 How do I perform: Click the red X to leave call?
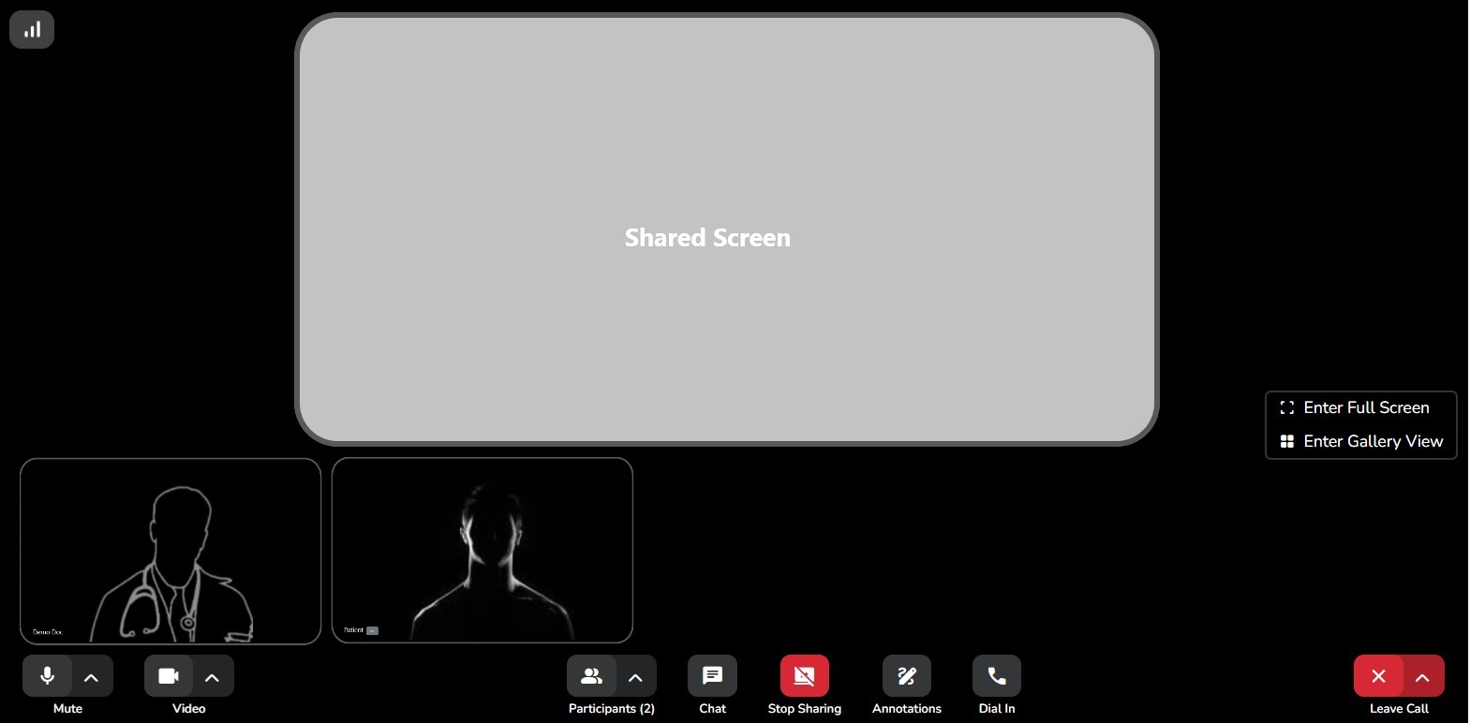1378,676
